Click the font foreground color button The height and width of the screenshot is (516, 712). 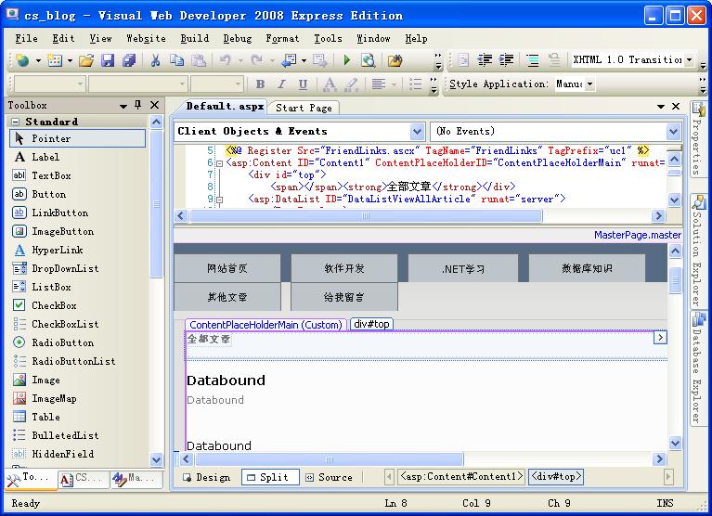[330, 84]
